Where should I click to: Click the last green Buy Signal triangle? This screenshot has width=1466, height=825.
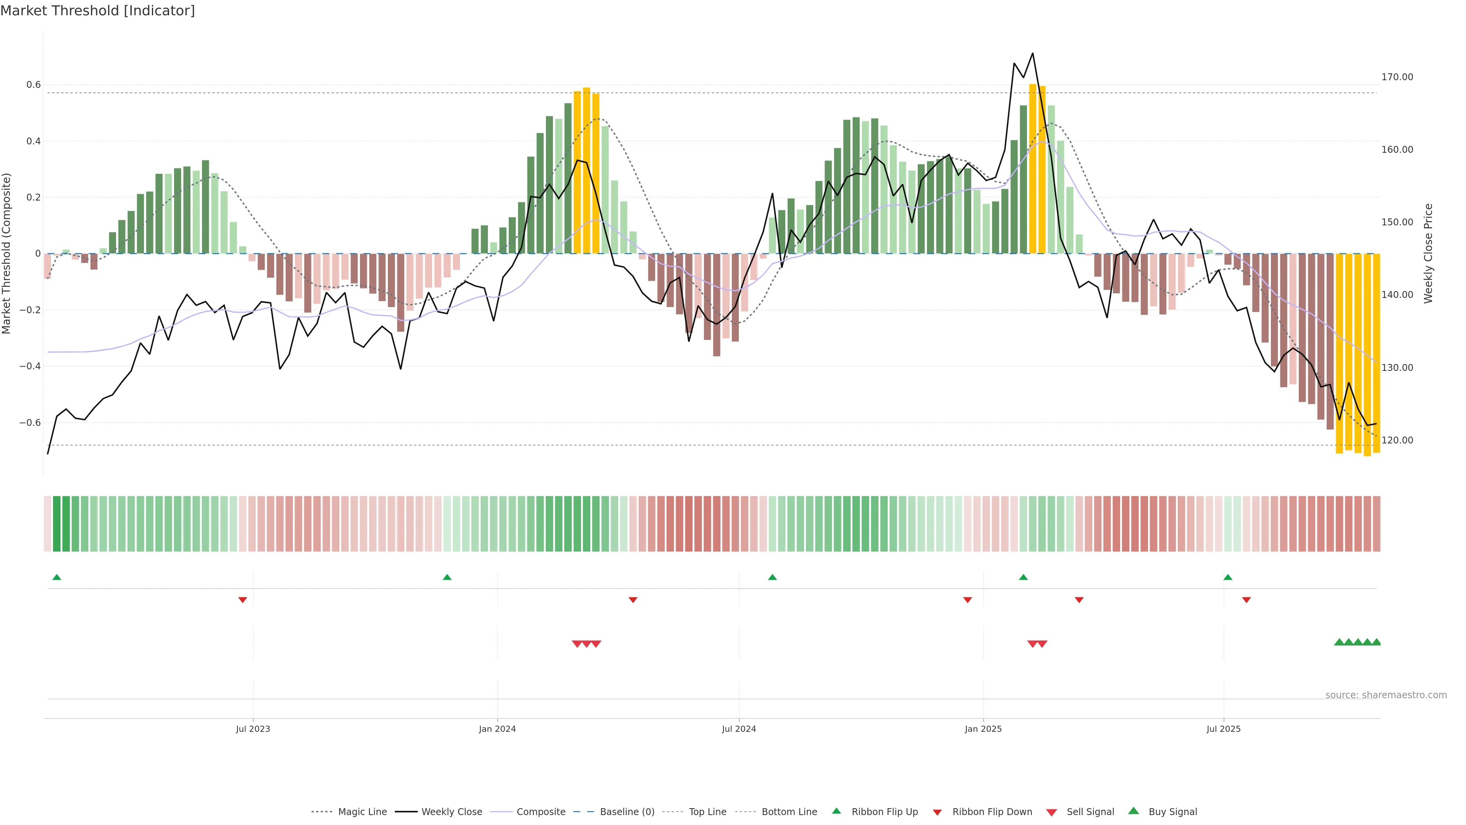(x=1376, y=642)
